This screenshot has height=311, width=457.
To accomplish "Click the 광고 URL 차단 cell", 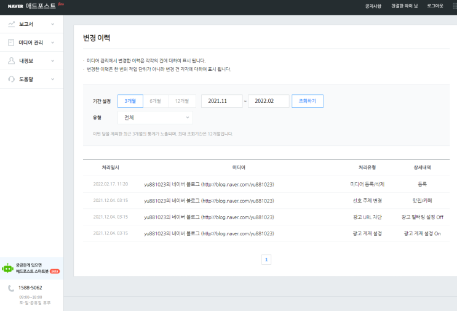I will [x=367, y=217].
